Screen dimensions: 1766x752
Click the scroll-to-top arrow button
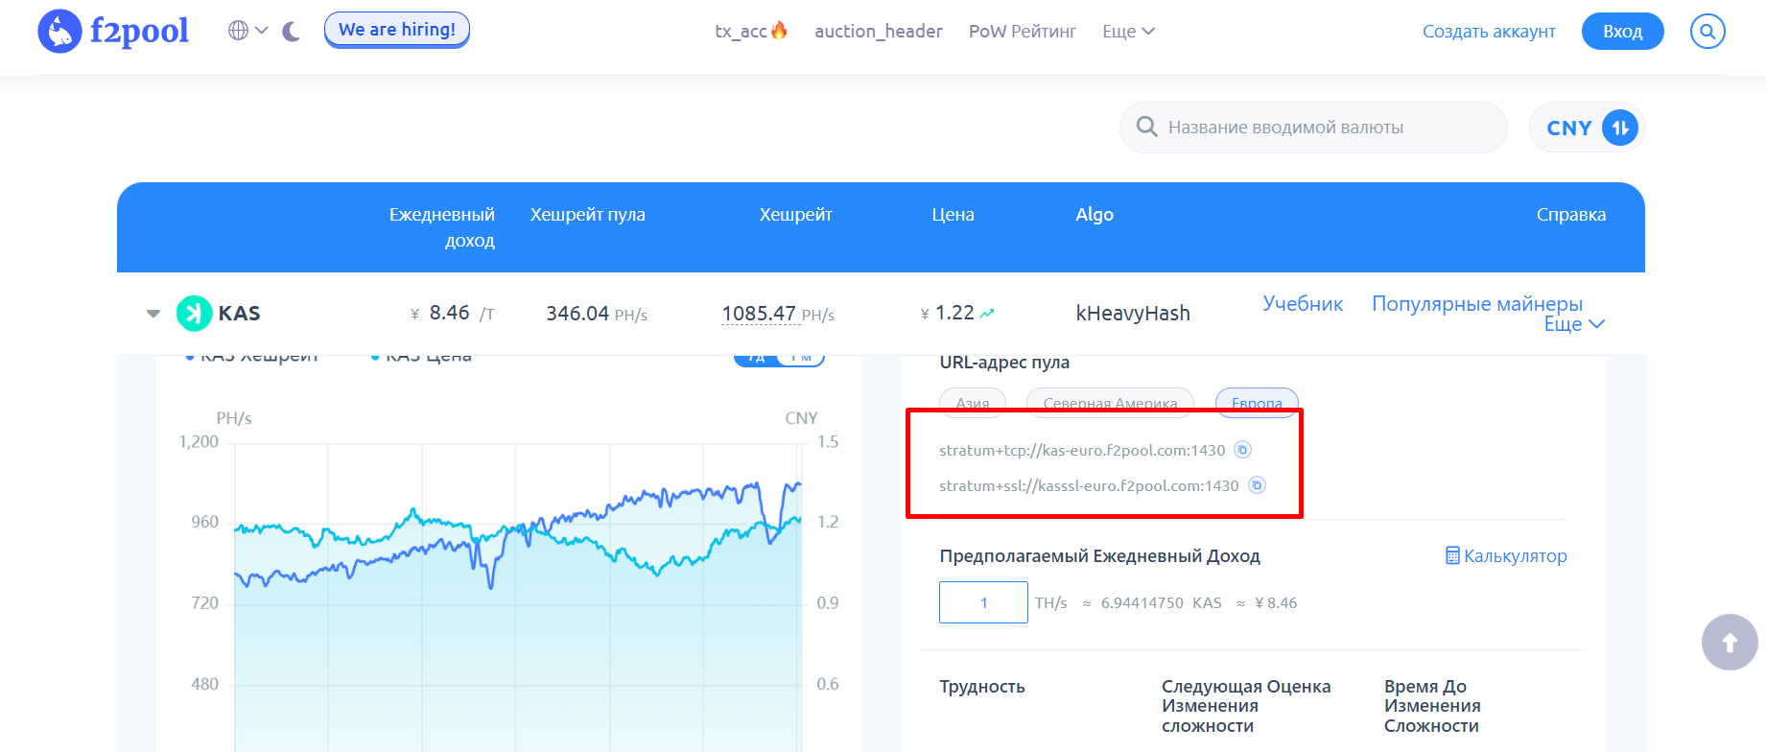[x=1730, y=642]
